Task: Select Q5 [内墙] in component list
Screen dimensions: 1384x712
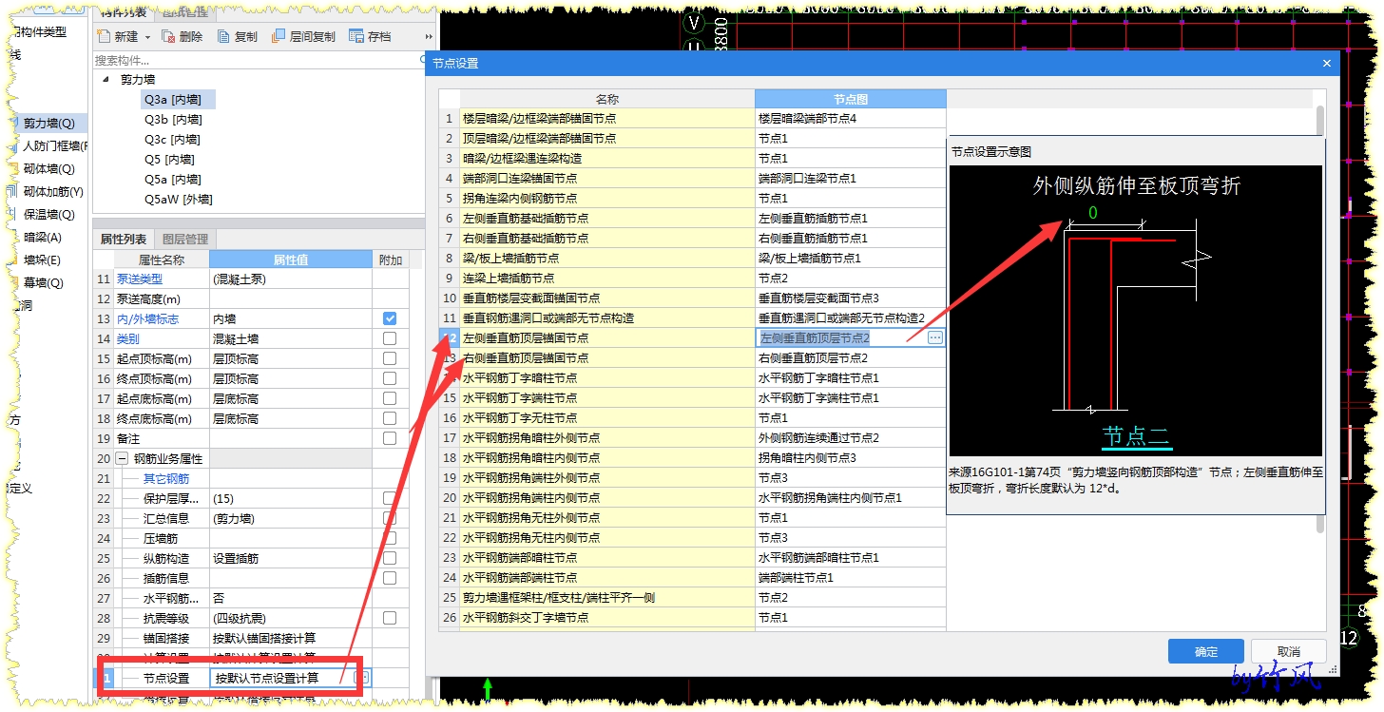Action: click(x=169, y=160)
